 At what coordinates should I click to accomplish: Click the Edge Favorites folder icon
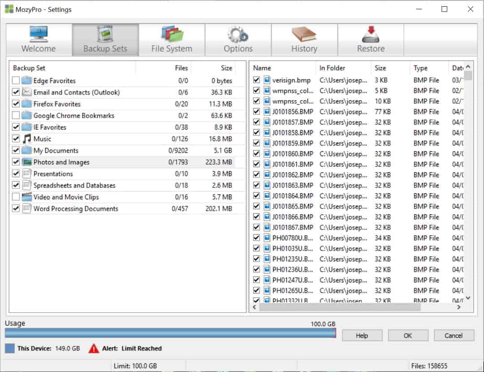[x=27, y=81]
